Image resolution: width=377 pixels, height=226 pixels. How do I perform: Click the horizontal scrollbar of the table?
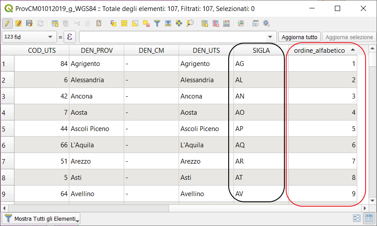[x=176, y=208]
